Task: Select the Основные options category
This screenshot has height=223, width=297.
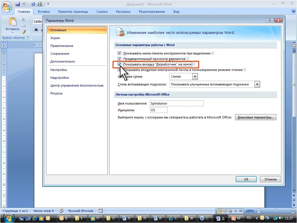Action: [77, 30]
